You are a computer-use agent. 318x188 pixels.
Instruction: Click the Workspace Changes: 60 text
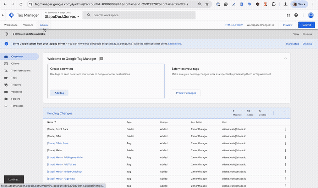pos(261,25)
